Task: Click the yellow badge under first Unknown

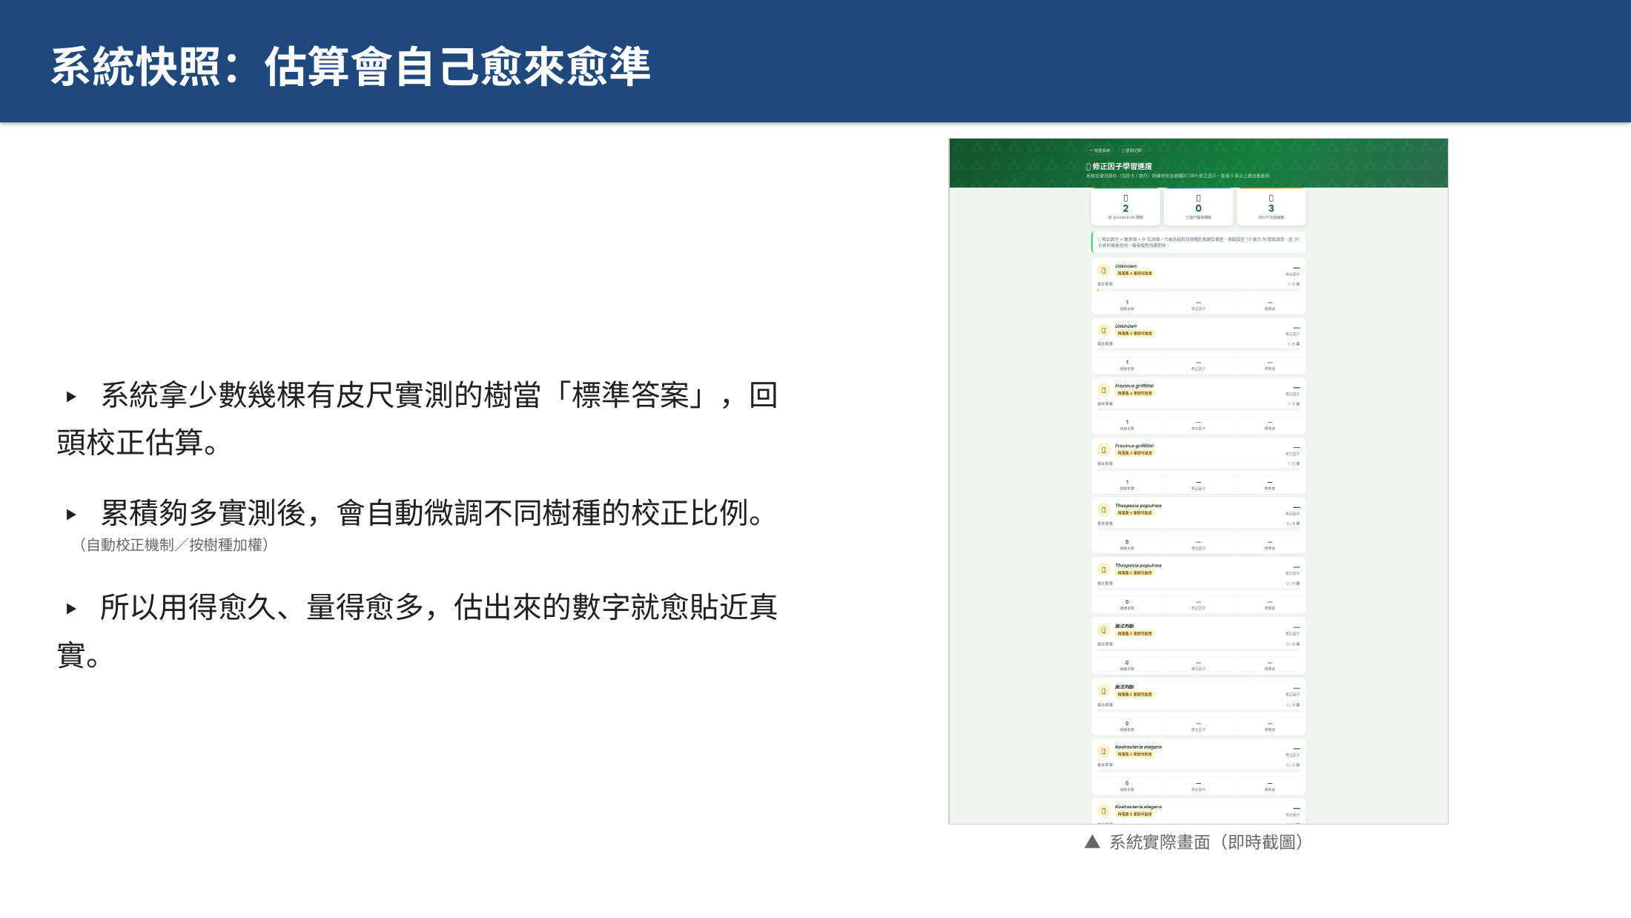Action: click(x=1134, y=274)
